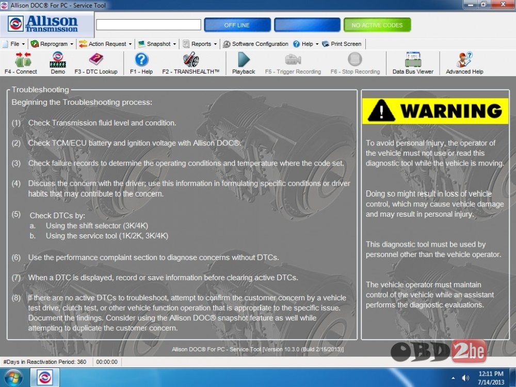Click the NO ACTIVE CODES green button
The image size is (516, 387).
377,25
